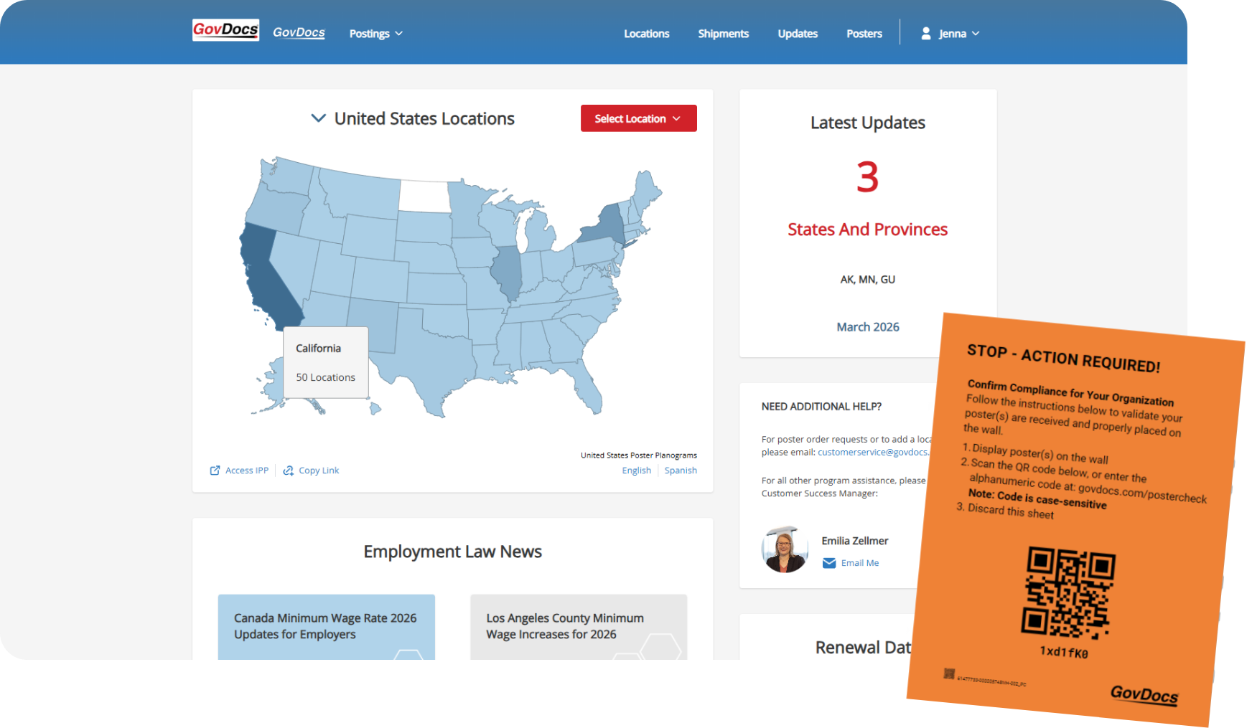Open the Shipments menu item
The height and width of the screenshot is (728, 1252).
click(x=723, y=34)
